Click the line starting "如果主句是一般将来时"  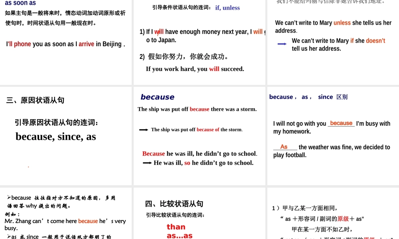65,13
